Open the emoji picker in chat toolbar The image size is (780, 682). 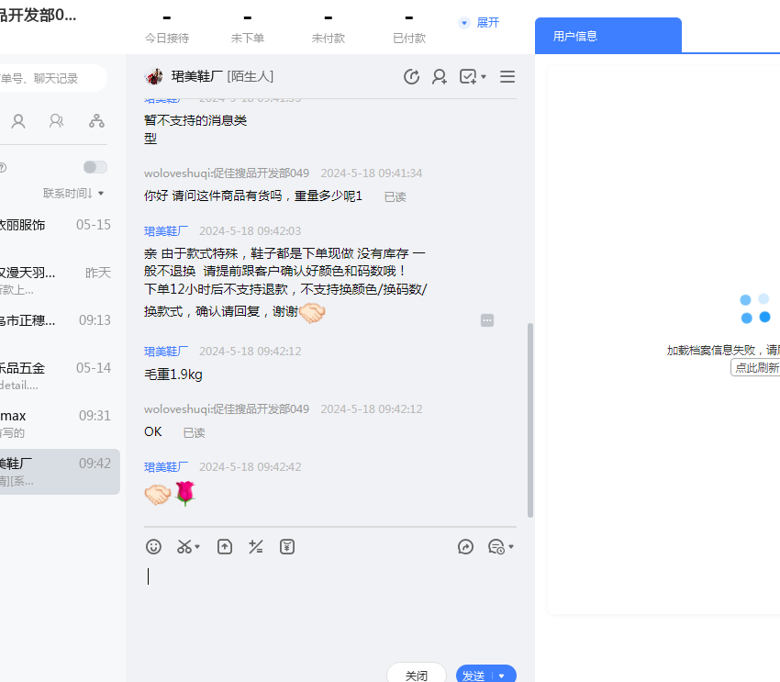(x=154, y=546)
